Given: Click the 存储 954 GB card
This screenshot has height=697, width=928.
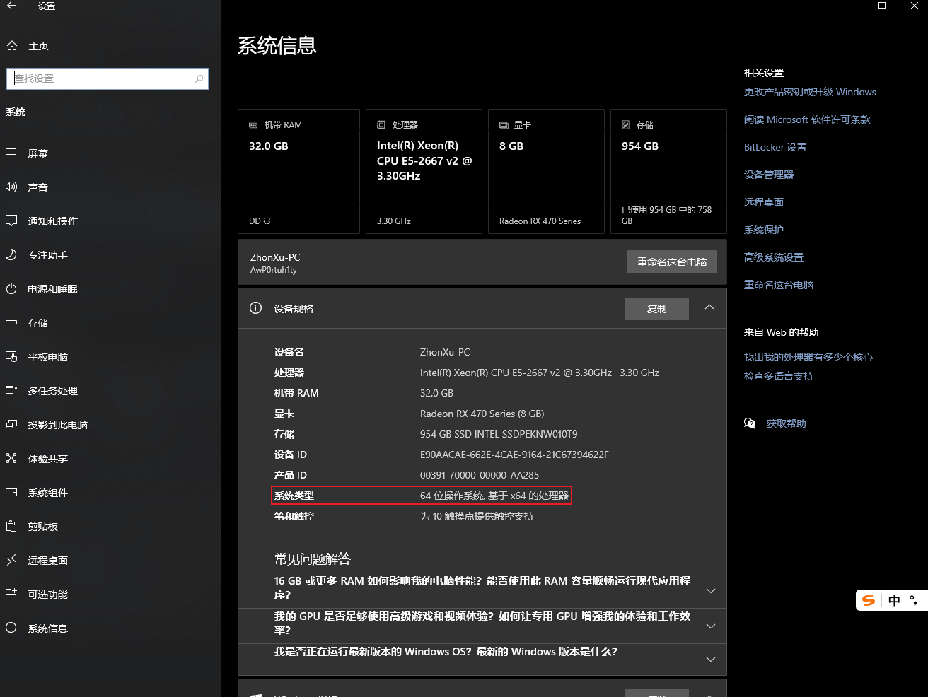Looking at the screenshot, I should (x=668, y=171).
